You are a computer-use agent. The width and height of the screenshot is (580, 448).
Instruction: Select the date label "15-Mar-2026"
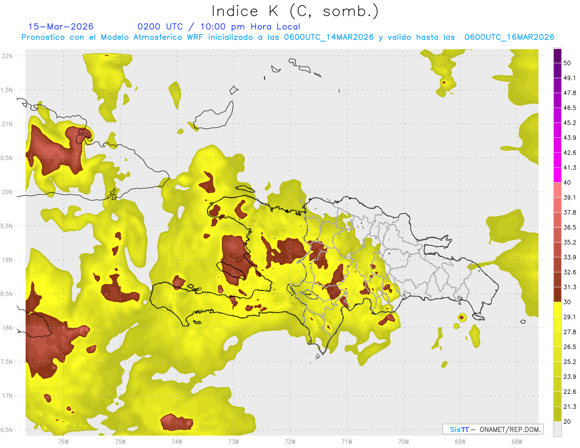click(x=61, y=27)
